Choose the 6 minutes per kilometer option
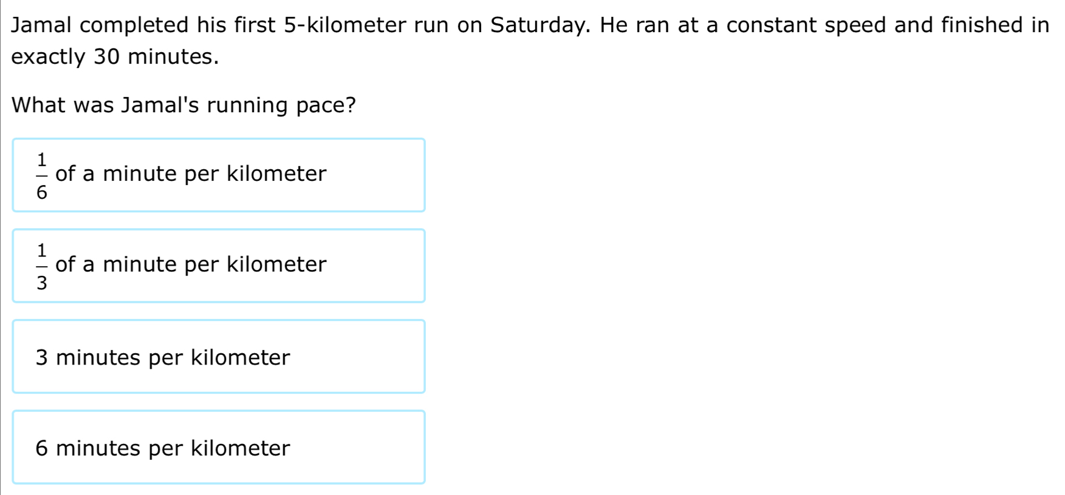This screenshot has height=495, width=1065. [x=219, y=448]
